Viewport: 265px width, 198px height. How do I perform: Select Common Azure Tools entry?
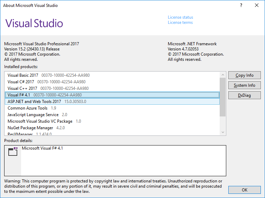tap(112, 108)
